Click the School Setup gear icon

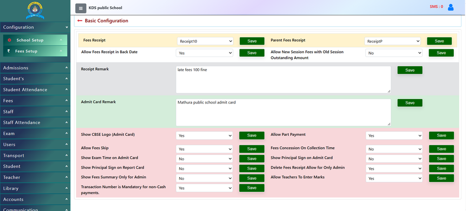point(9,40)
